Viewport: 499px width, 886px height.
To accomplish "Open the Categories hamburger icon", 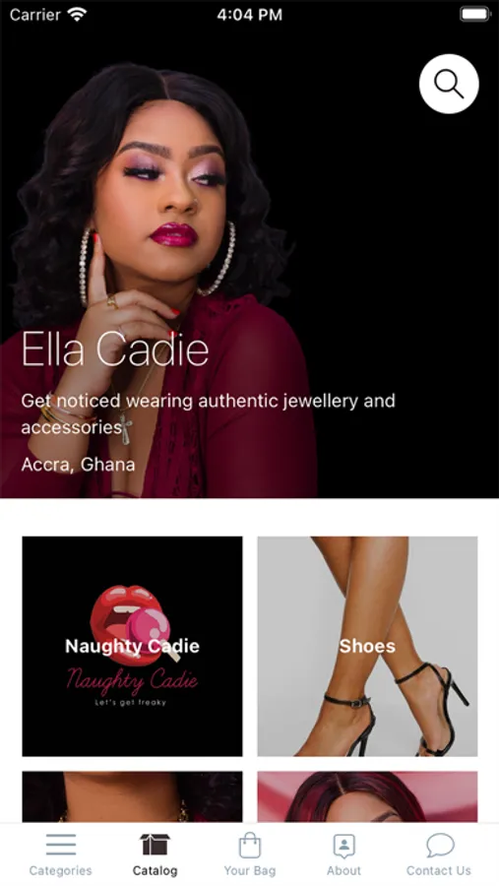I will (x=61, y=845).
